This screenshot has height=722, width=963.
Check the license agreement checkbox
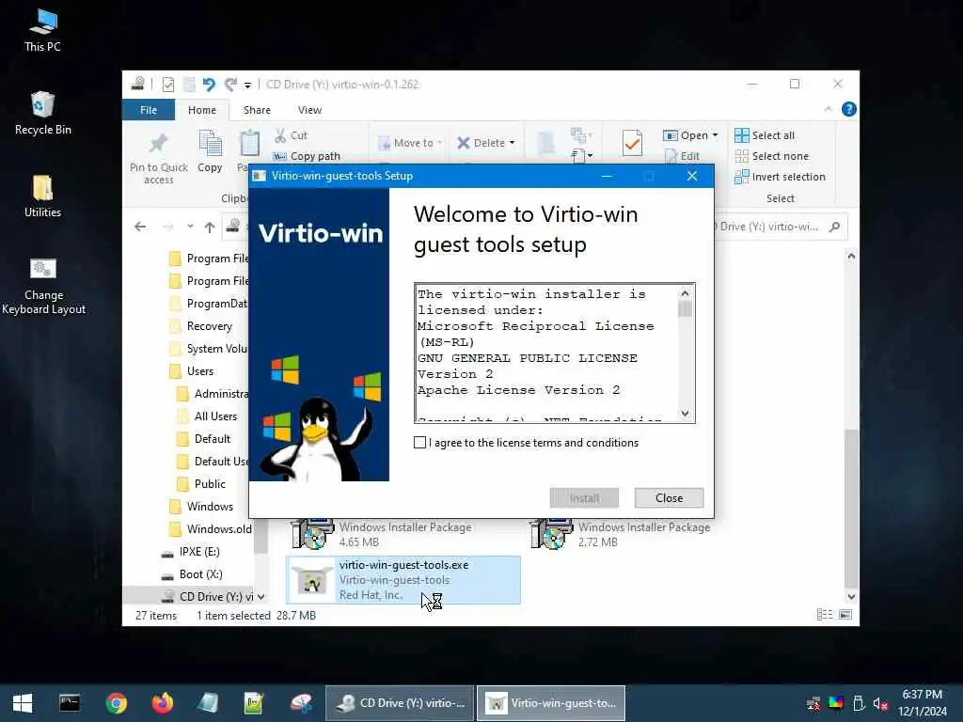(419, 443)
